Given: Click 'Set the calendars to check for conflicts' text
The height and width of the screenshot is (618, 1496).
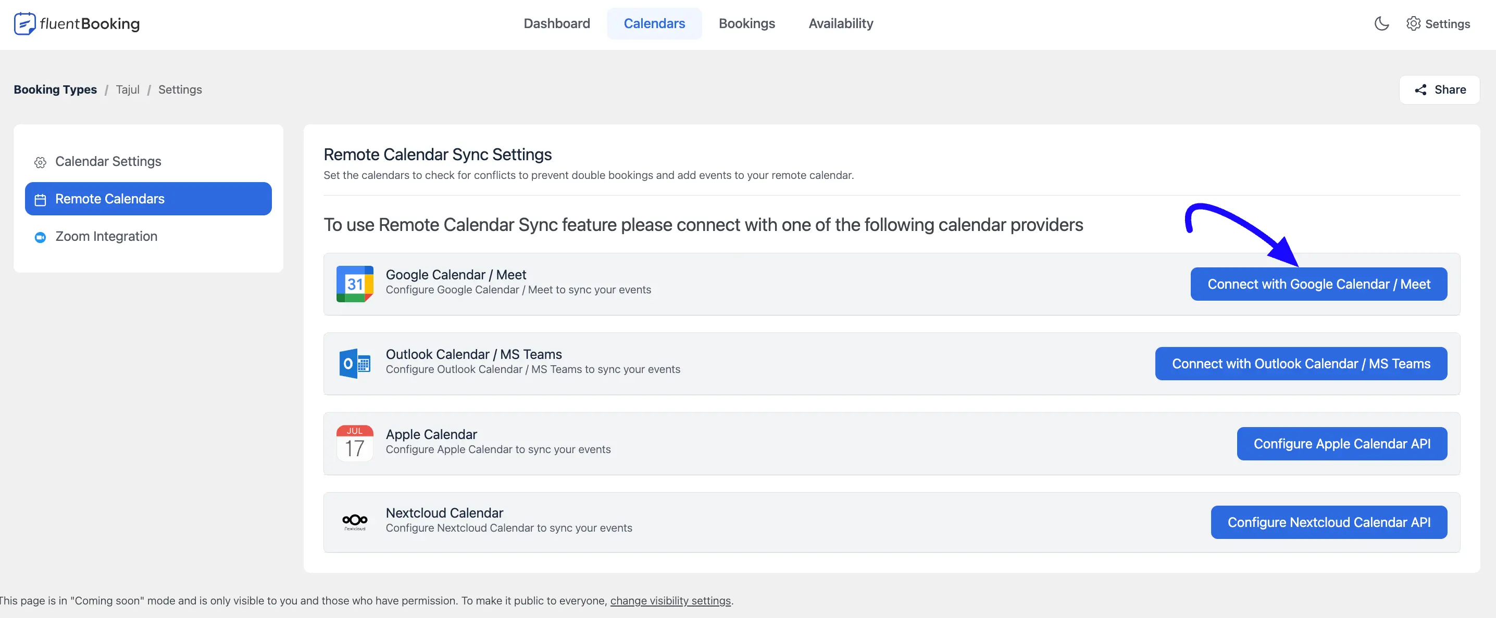Looking at the screenshot, I should click(x=588, y=175).
